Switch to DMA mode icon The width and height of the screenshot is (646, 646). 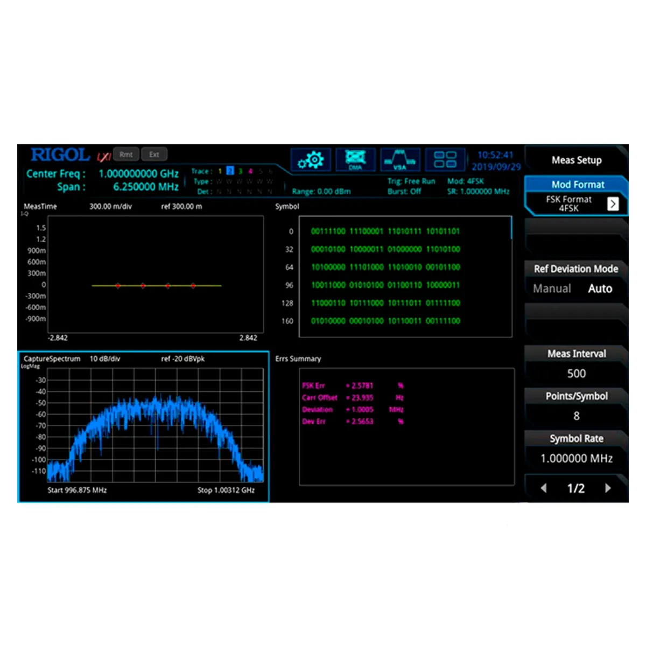[355, 160]
